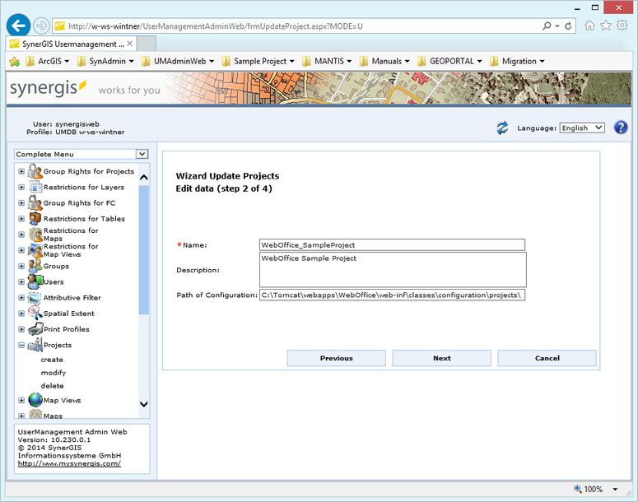The height and width of the screenshot is (502, 638).
Task: Open the UMAdminWeb favorites folder menu
Action: 178,61
